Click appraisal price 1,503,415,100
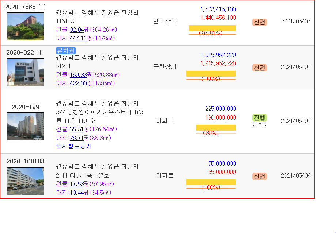 (218, 9)
